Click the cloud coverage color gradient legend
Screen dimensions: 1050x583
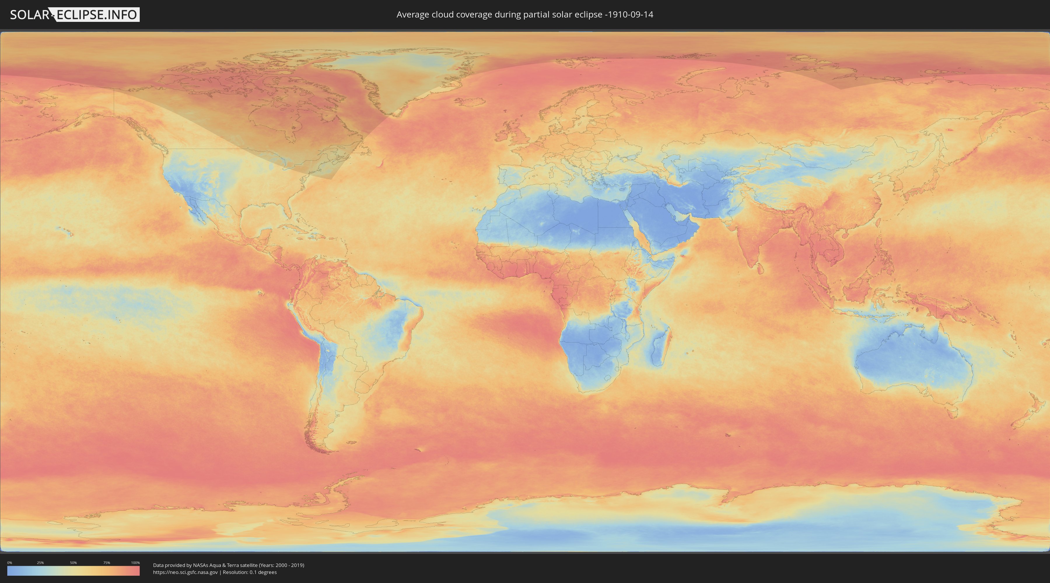[x=73, y=571]
